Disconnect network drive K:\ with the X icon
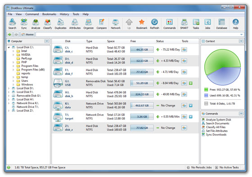 pyautogui.click(x=191, y=106)
